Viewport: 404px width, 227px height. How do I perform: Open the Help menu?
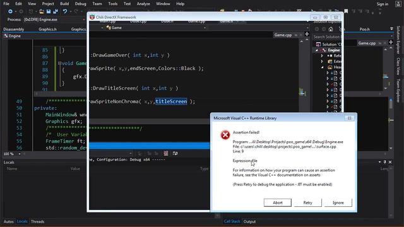pos(180,4)
